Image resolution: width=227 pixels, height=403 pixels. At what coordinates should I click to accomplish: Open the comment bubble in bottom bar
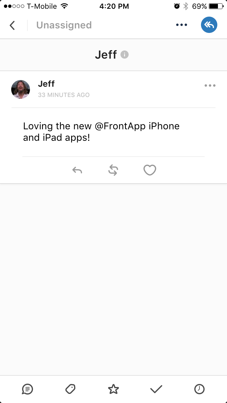(x=28, y=389)
